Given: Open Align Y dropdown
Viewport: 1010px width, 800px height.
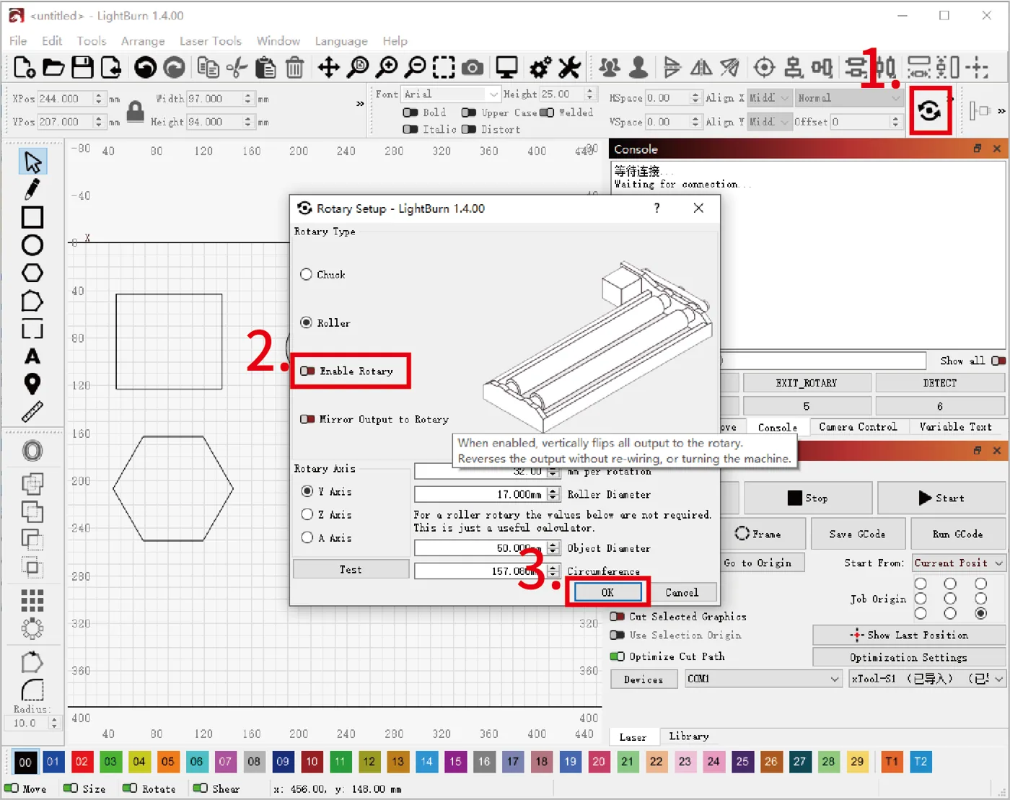Looking at the screenshot, I should 769,122.
